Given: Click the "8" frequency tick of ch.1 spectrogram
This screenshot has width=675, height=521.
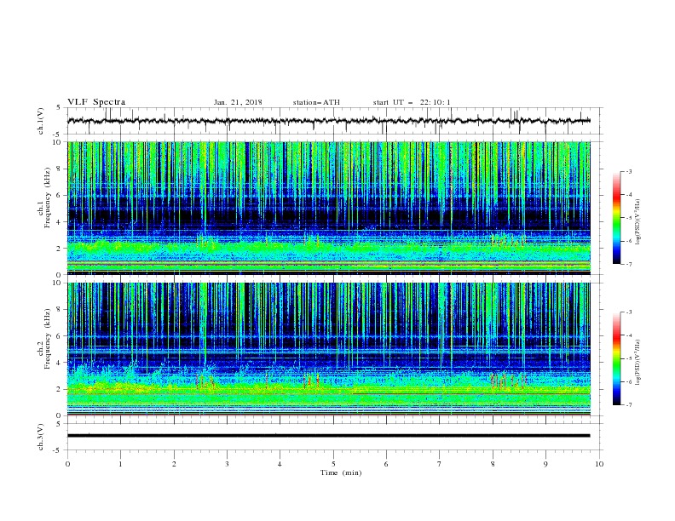Looking at the screenshot, I should tap(59, 169).
